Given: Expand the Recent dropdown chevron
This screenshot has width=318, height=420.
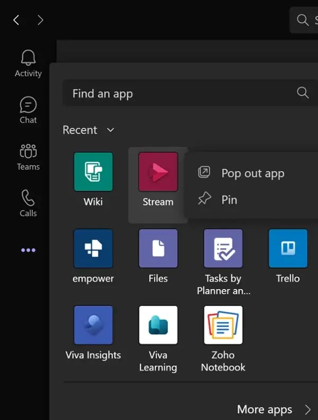Looking at the screenshot, I should coord(111,130).
